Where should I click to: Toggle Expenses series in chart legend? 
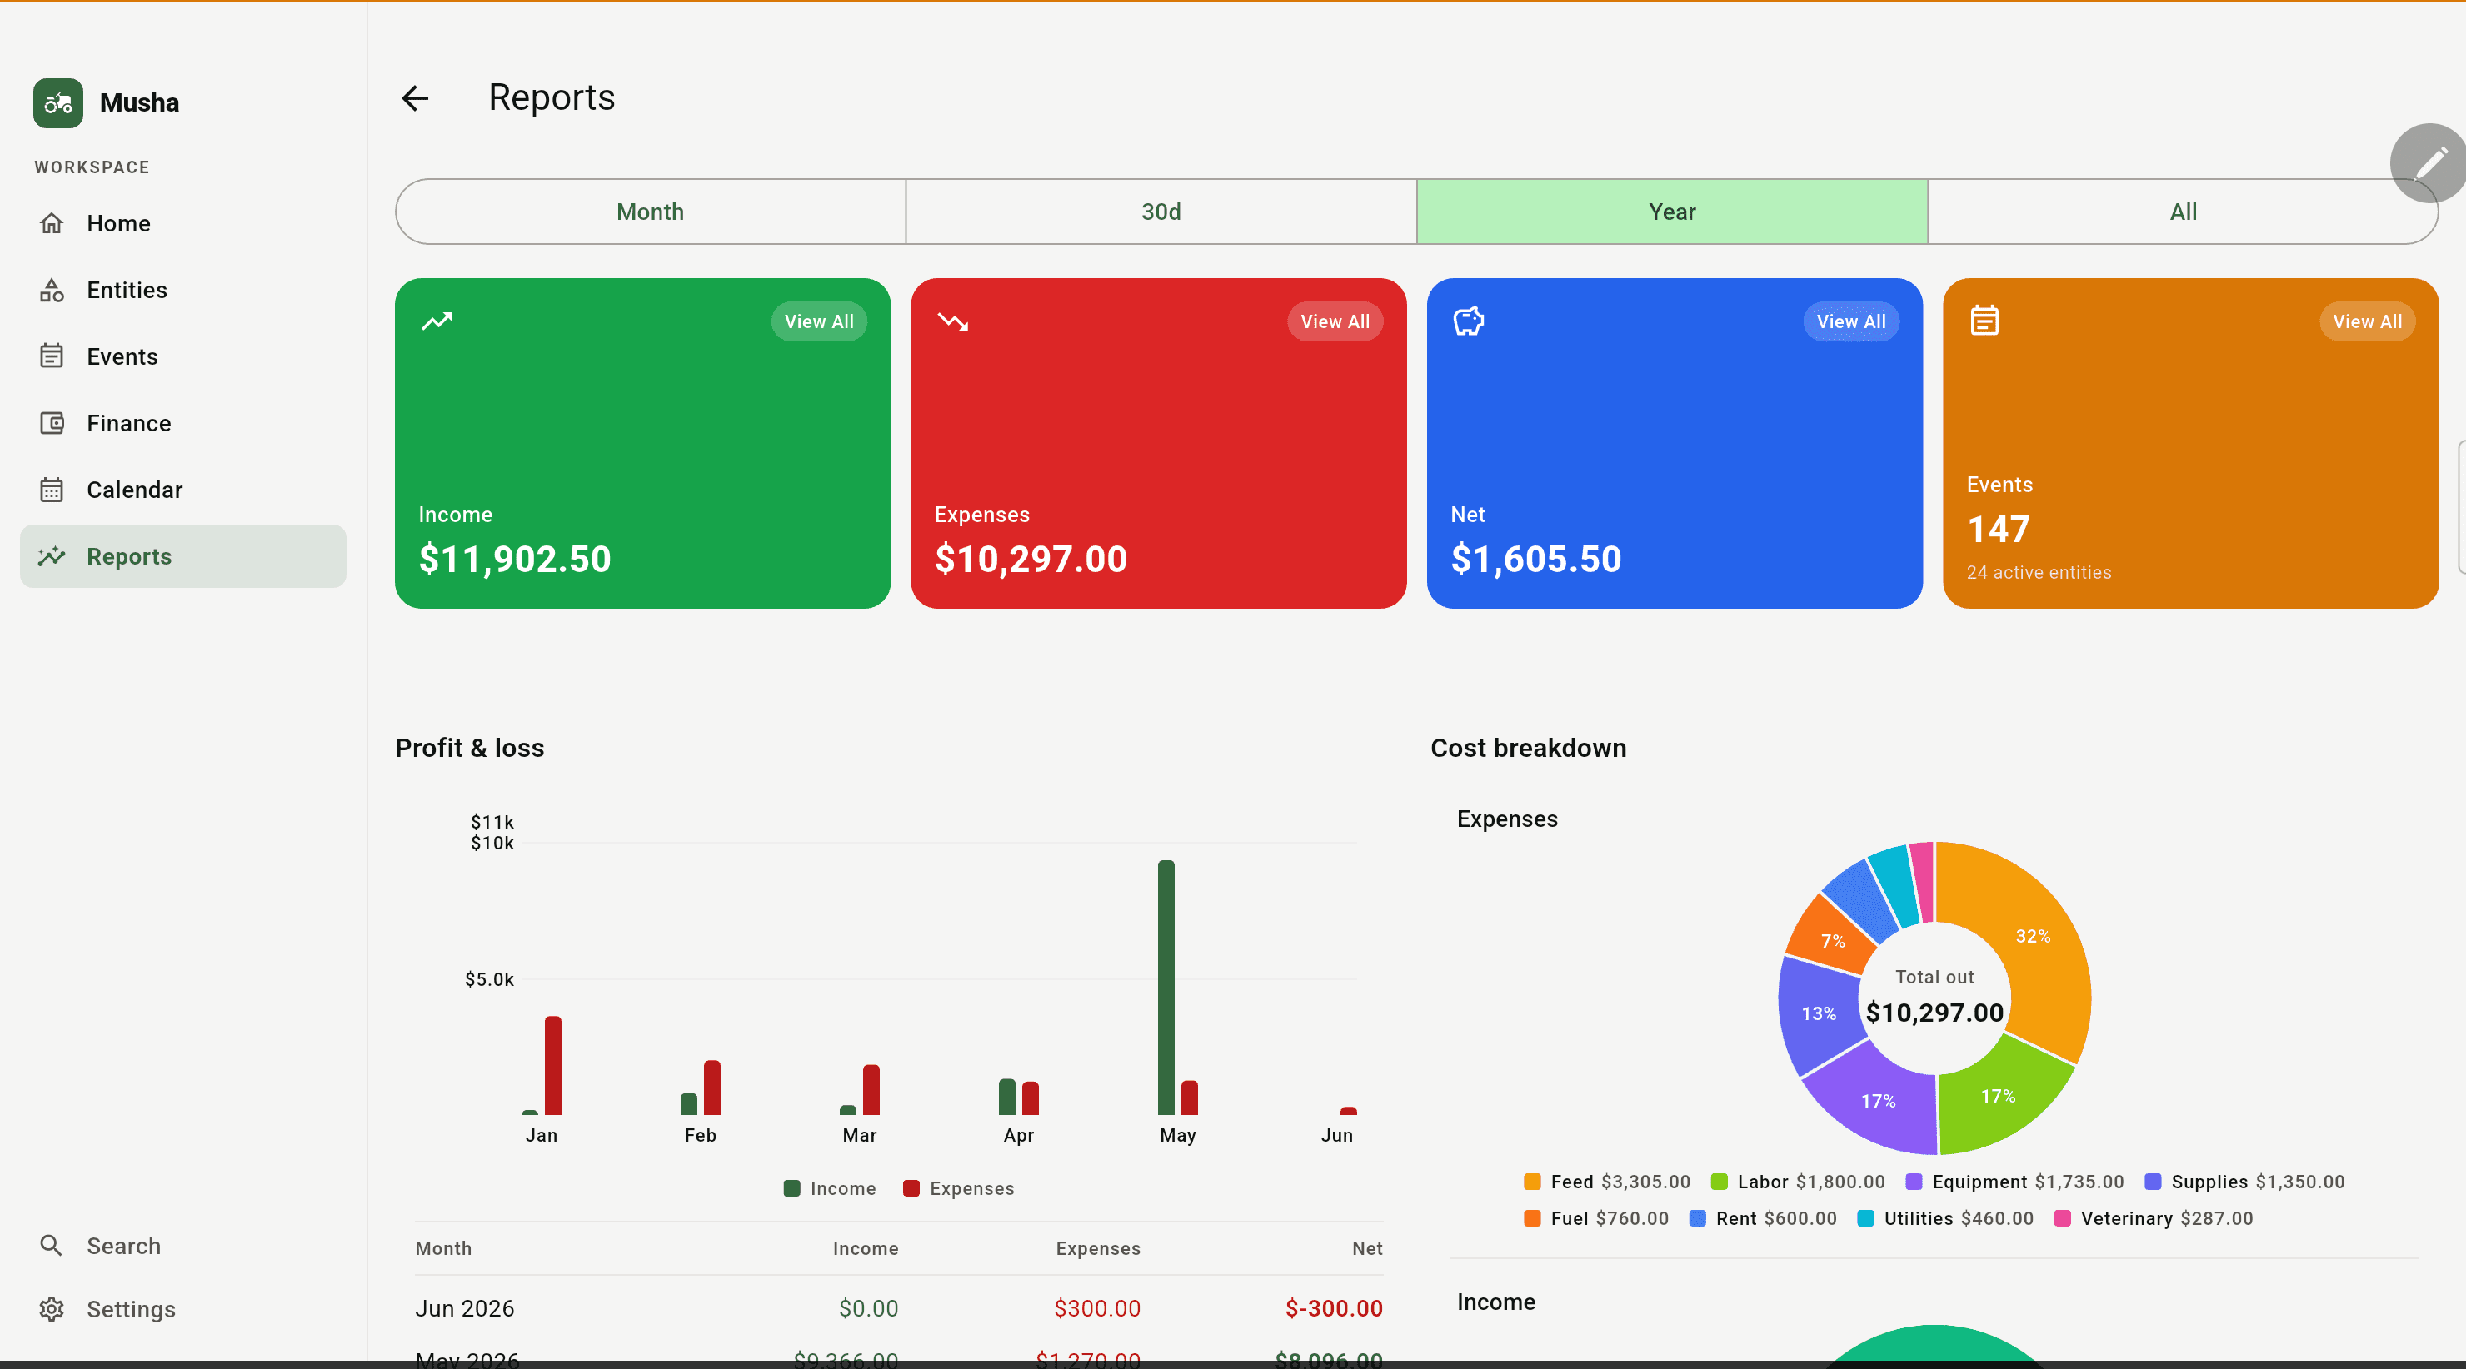pyautogui.click(x=958, y=1188)
